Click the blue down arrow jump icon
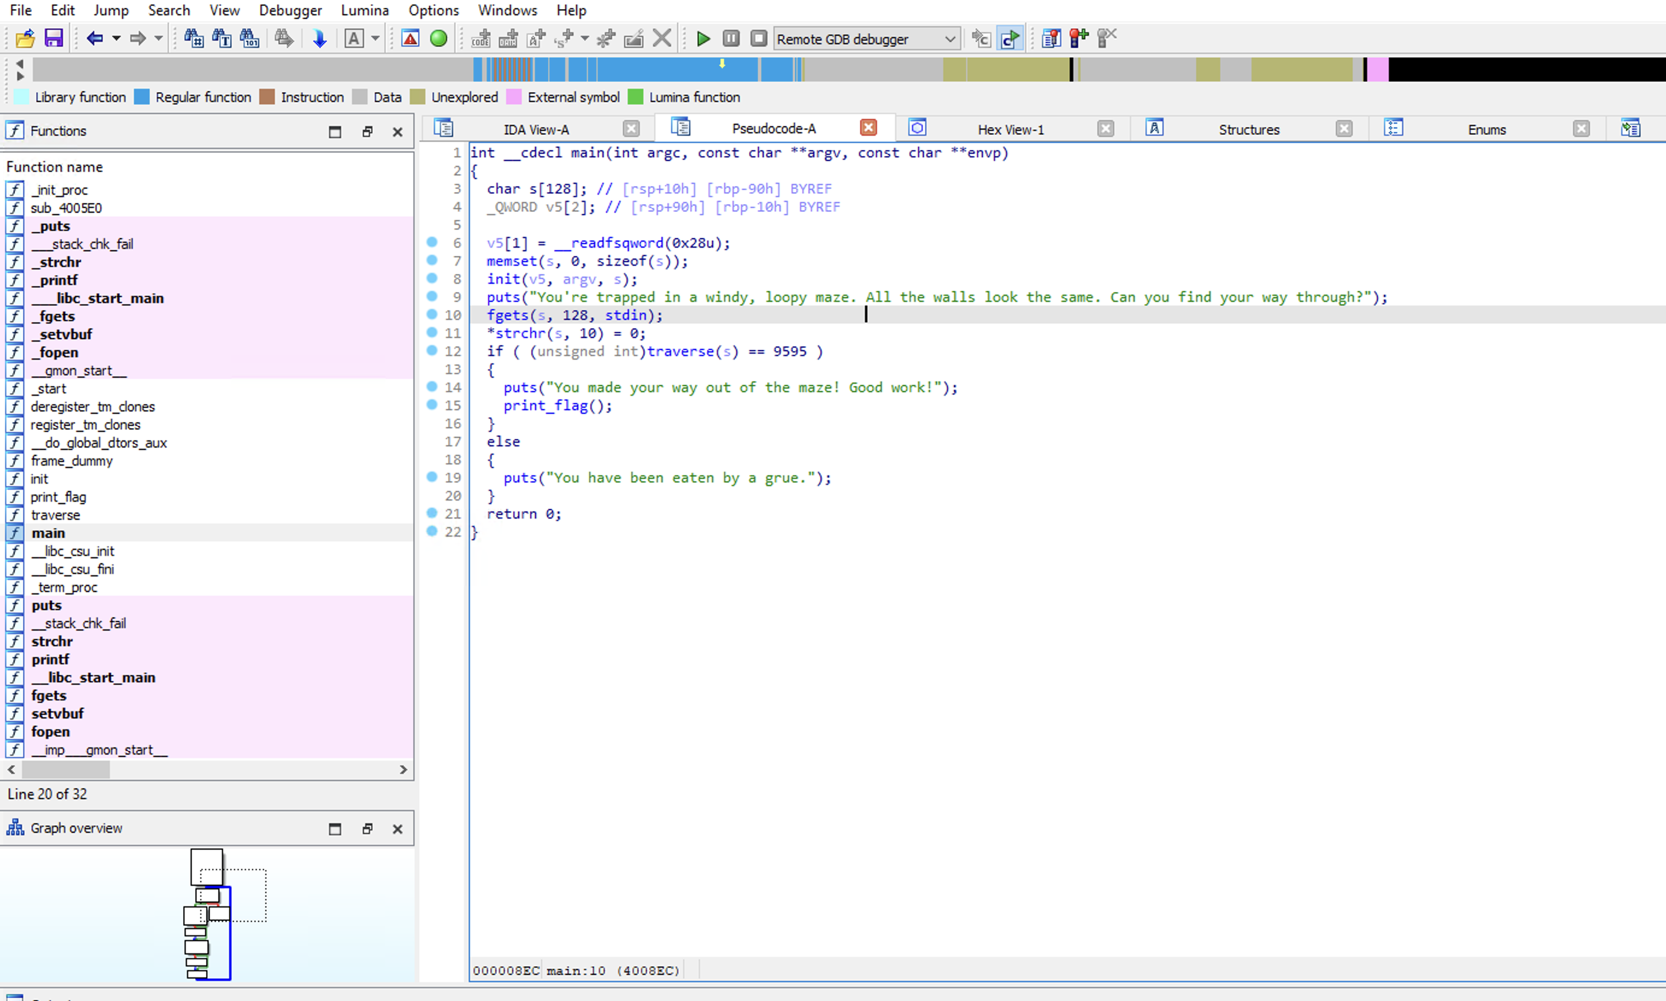The height and width of the screenshot is (1001, 1666). click(320, 39)
